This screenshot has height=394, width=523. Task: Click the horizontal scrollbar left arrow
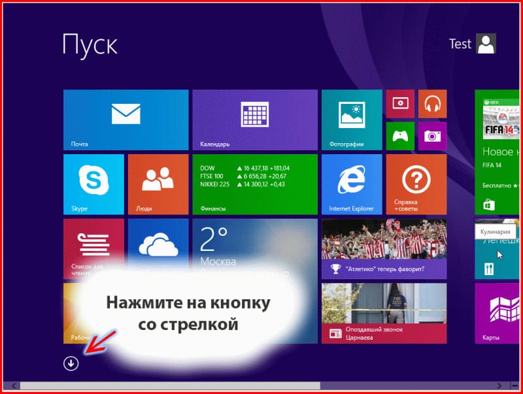(x=14, y=386)
